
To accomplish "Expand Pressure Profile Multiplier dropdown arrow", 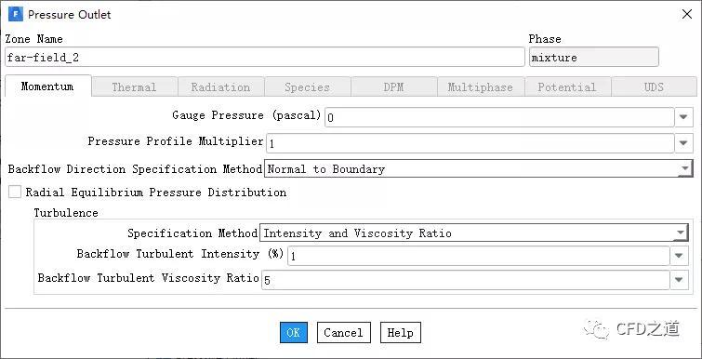I will tap(683, 143).
